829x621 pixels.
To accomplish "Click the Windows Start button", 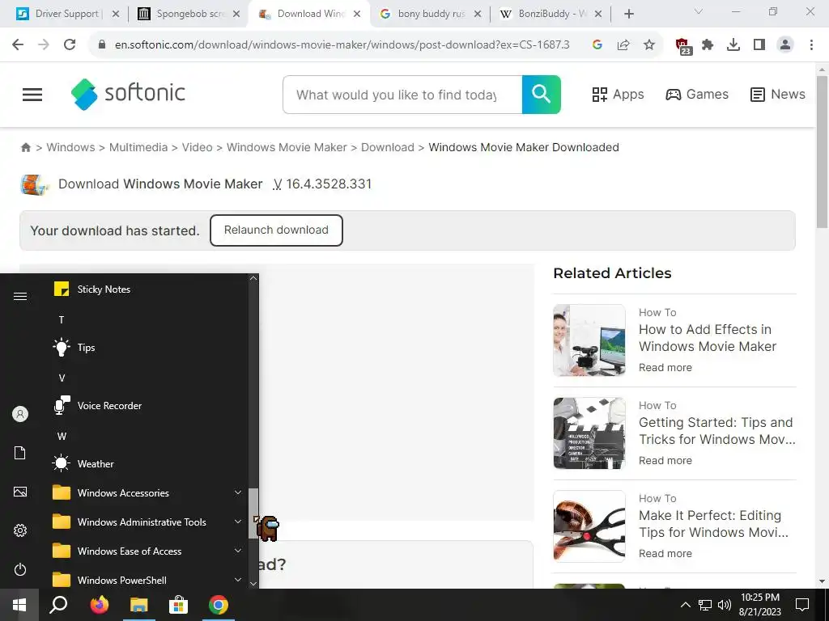I will (19, 605).
